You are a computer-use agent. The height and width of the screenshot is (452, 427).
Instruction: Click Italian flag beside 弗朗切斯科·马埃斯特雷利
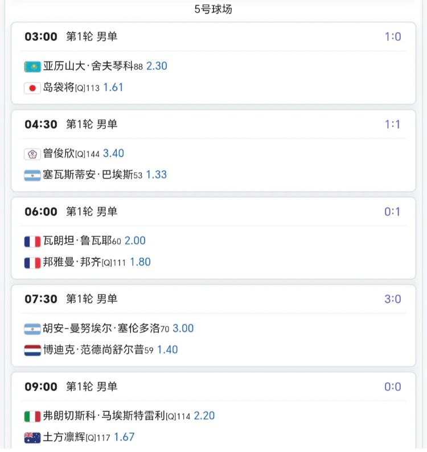32,417
